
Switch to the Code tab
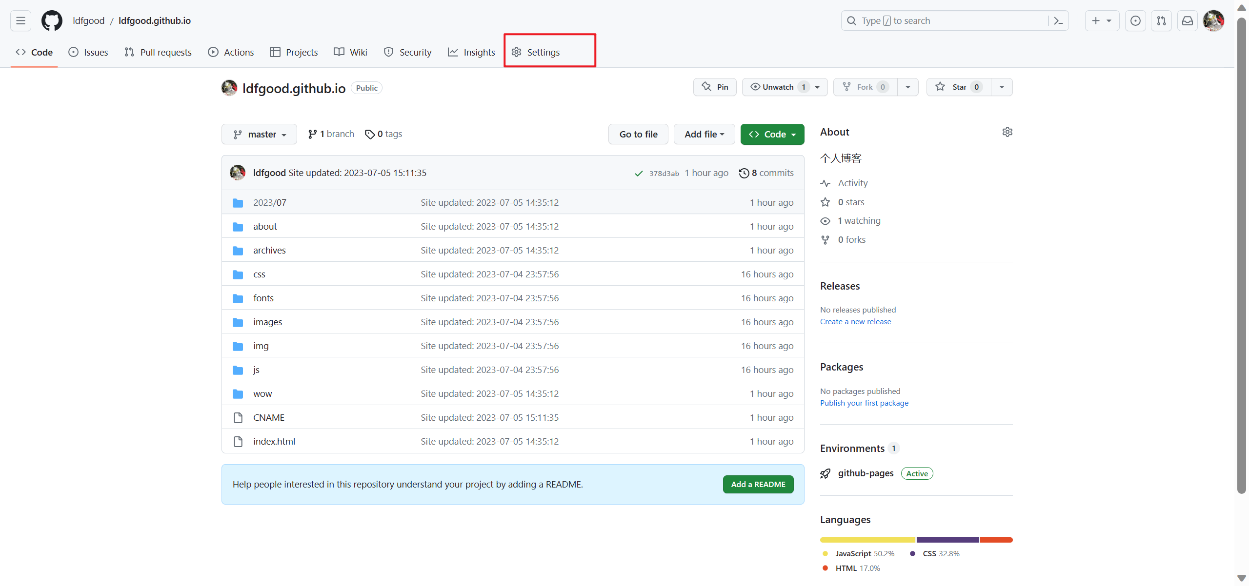tap(34, 52)
